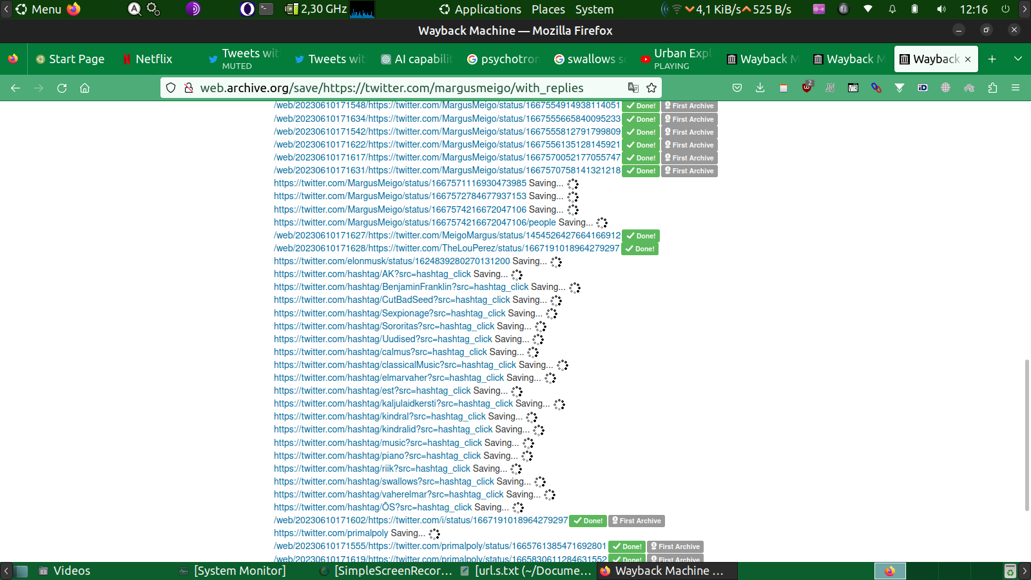
Task: Click the Done! badge for MeigoMargus status
Action: pos(641,236)
